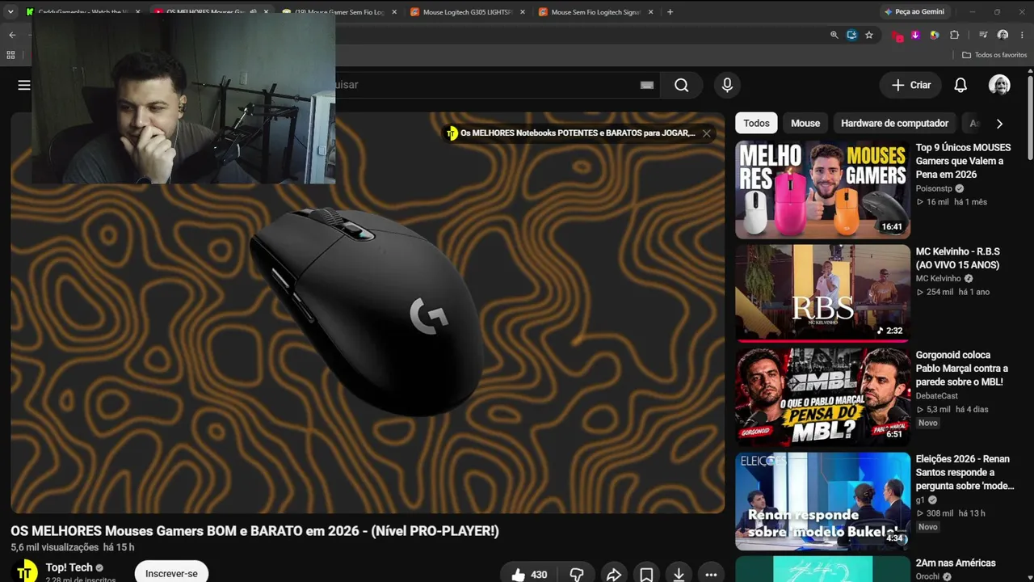Open the g1 channel name
The width and height of the screenshot is (1034, 582).
click(920, 500)
